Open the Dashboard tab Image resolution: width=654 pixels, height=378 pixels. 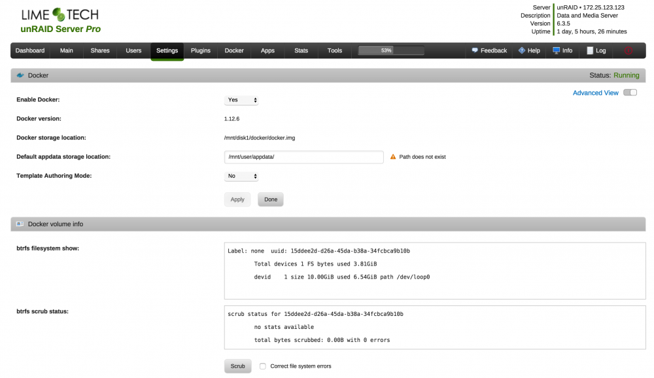click(x=30, y=50)
